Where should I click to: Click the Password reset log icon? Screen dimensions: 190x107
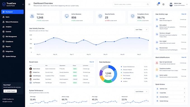tap(157, 49)
